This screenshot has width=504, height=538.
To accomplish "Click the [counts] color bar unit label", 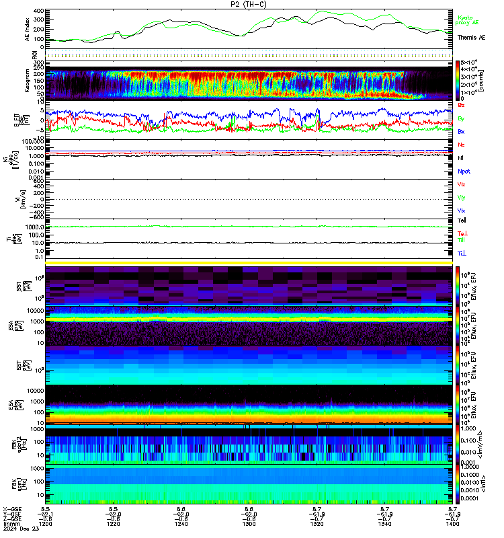I will coord(481,81).
